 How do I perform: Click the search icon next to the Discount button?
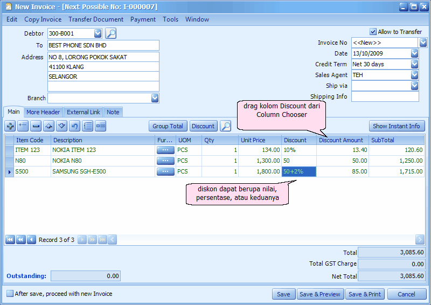(x=226, y=126)
